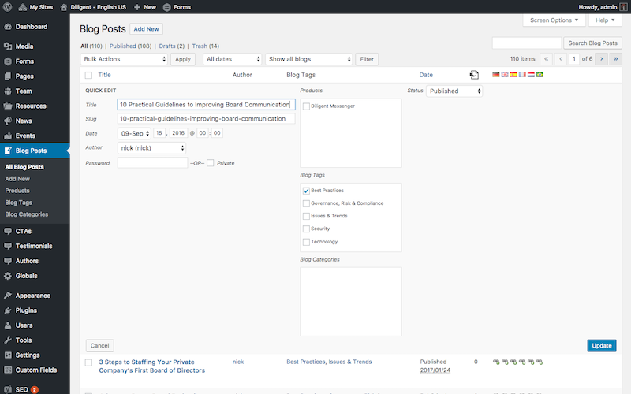Viewport: 631px width, 394px height.
Task: Open Blog Tags submenu item
Action: (x=18, y=203)
